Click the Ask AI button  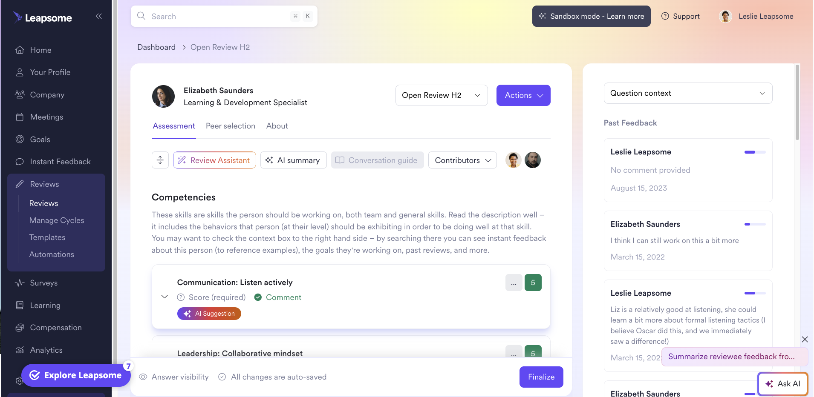tap(783, 384)
